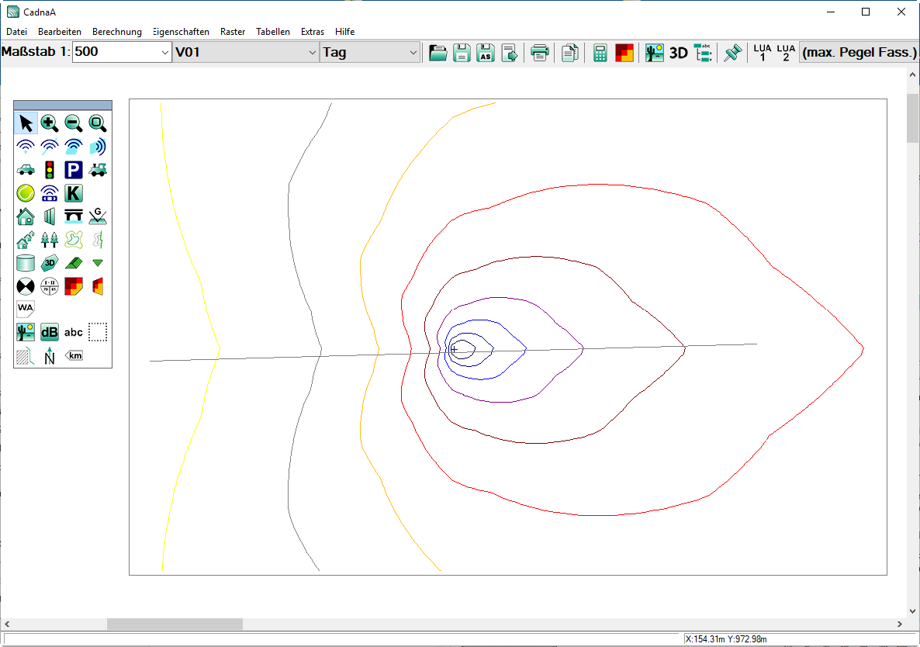Click the export document icon
The width and height of the screenshot is (920, 647).
point(510,53)
